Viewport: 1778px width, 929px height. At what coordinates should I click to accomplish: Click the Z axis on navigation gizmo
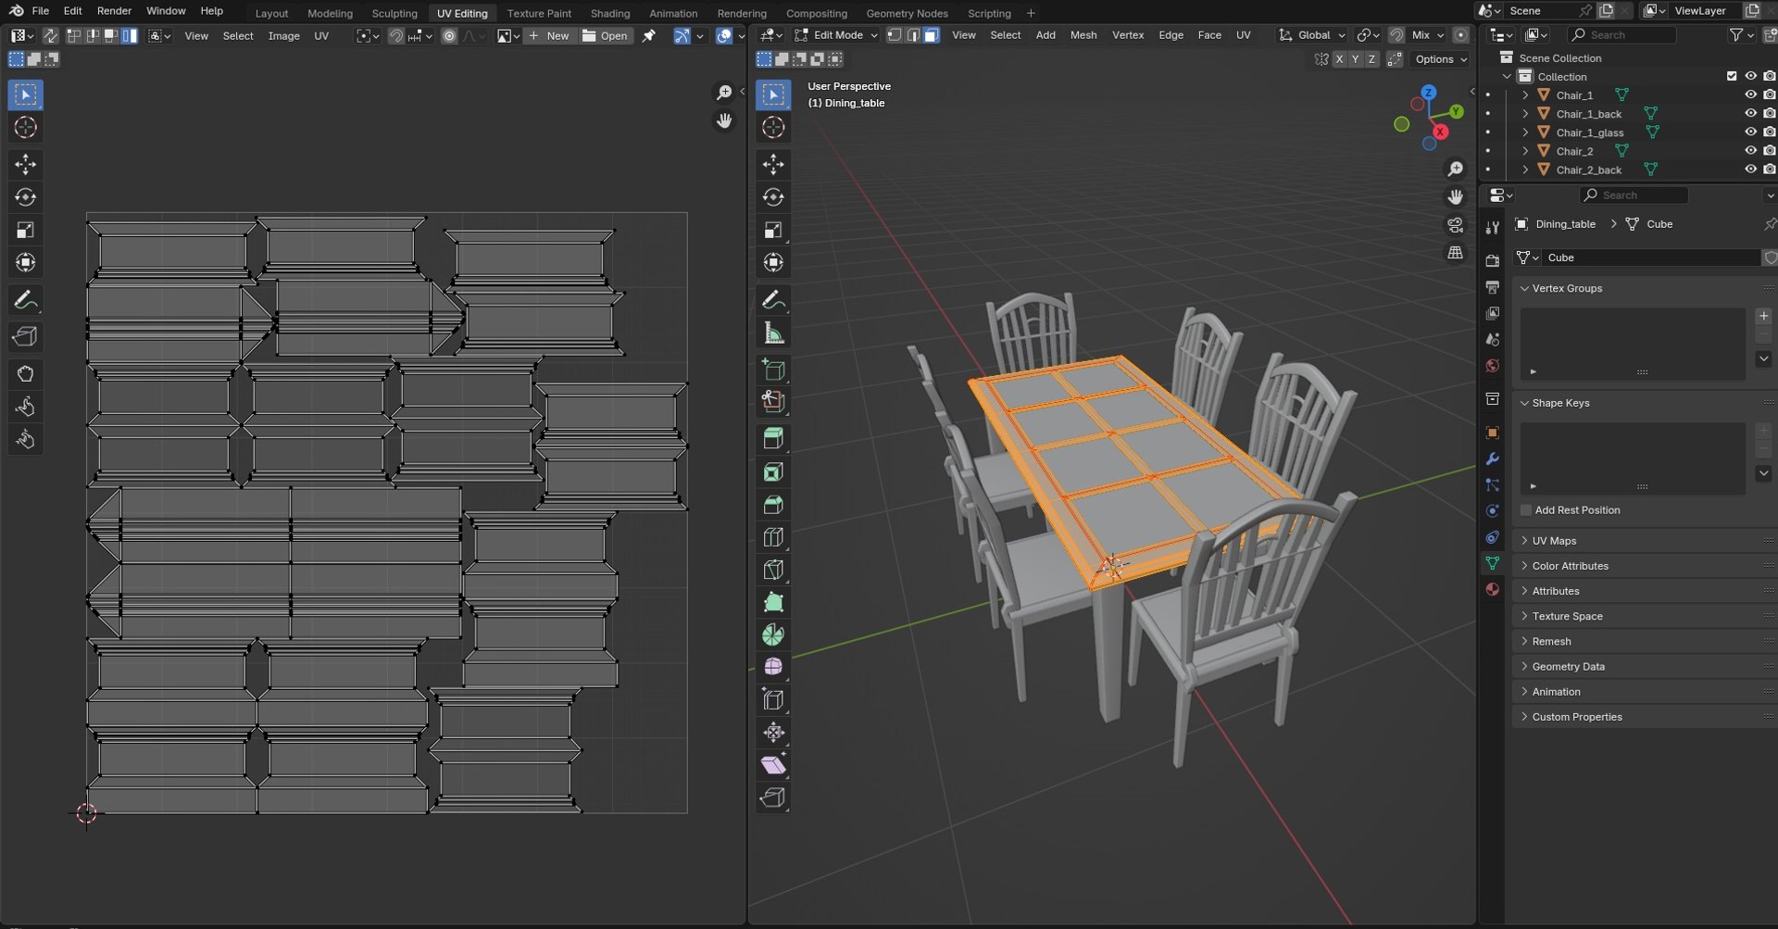point(1429,93)
